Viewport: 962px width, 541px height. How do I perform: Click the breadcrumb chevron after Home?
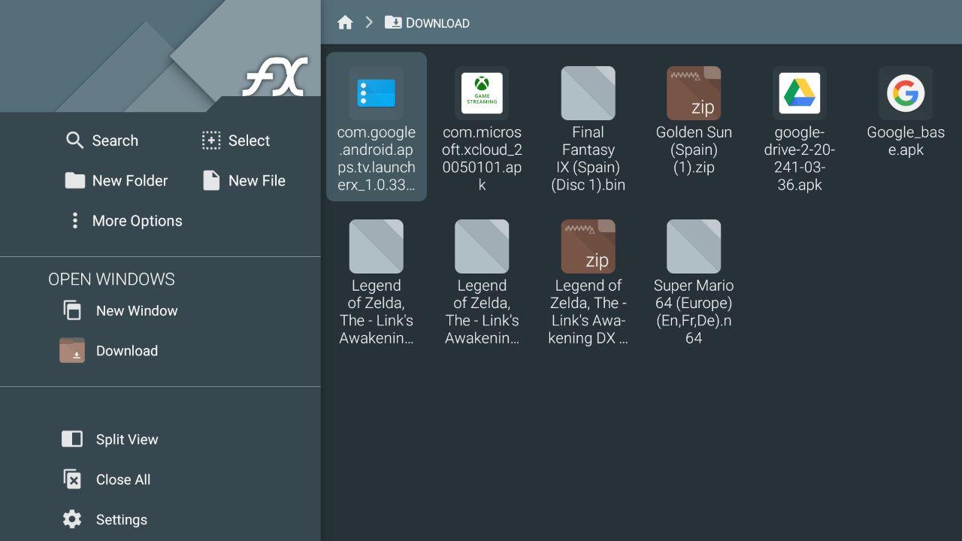(369, 23)
